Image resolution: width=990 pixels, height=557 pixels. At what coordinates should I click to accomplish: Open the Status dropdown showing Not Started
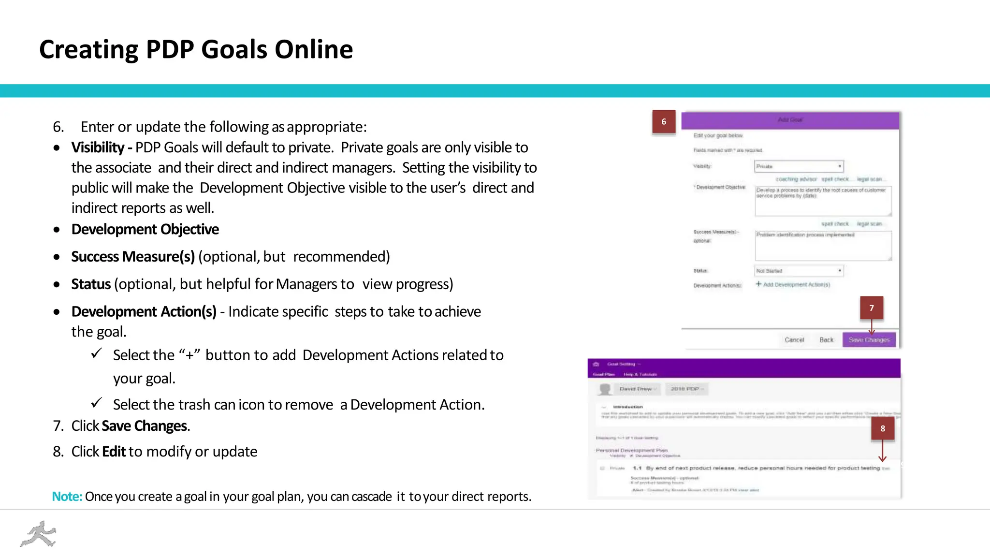799,271
